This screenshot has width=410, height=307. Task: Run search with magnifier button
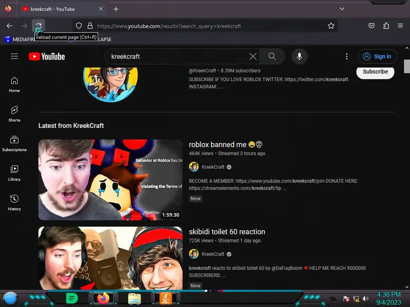[272, 56]
